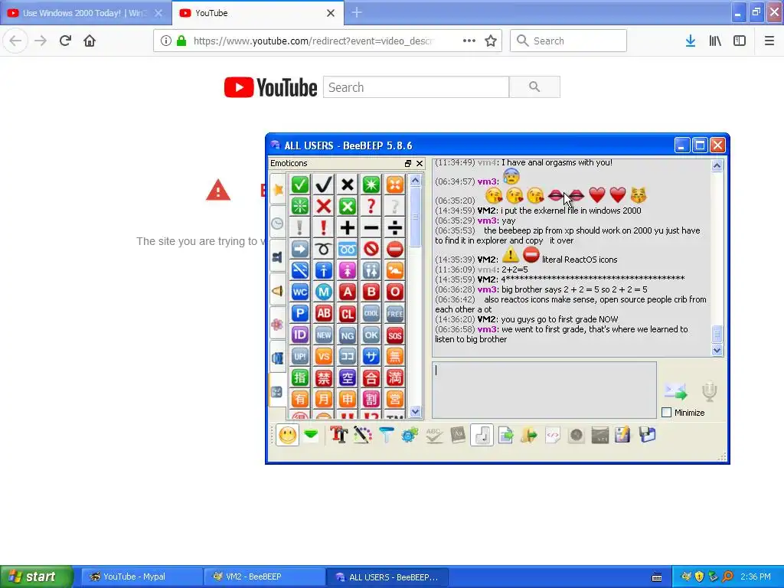Toggle the browser sidebar icon
This screenshot has height=588, width=784.
click(x=740, y=41)
